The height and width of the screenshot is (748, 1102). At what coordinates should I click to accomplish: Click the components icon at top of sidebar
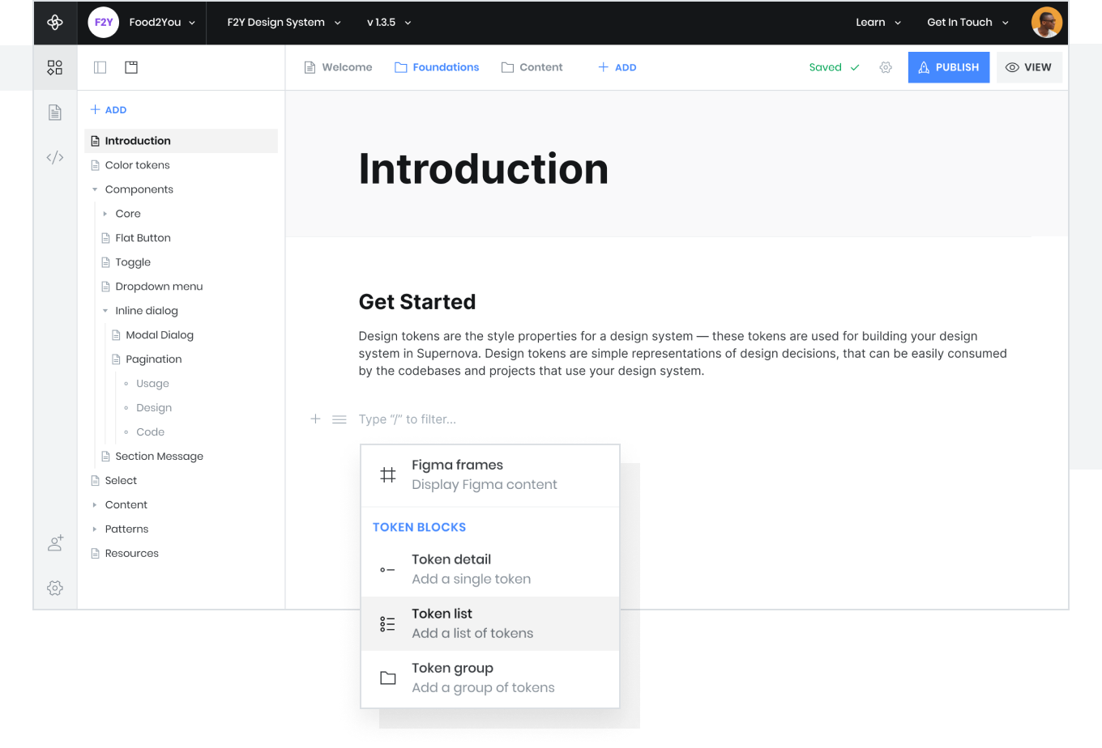(x=55, y=67)
